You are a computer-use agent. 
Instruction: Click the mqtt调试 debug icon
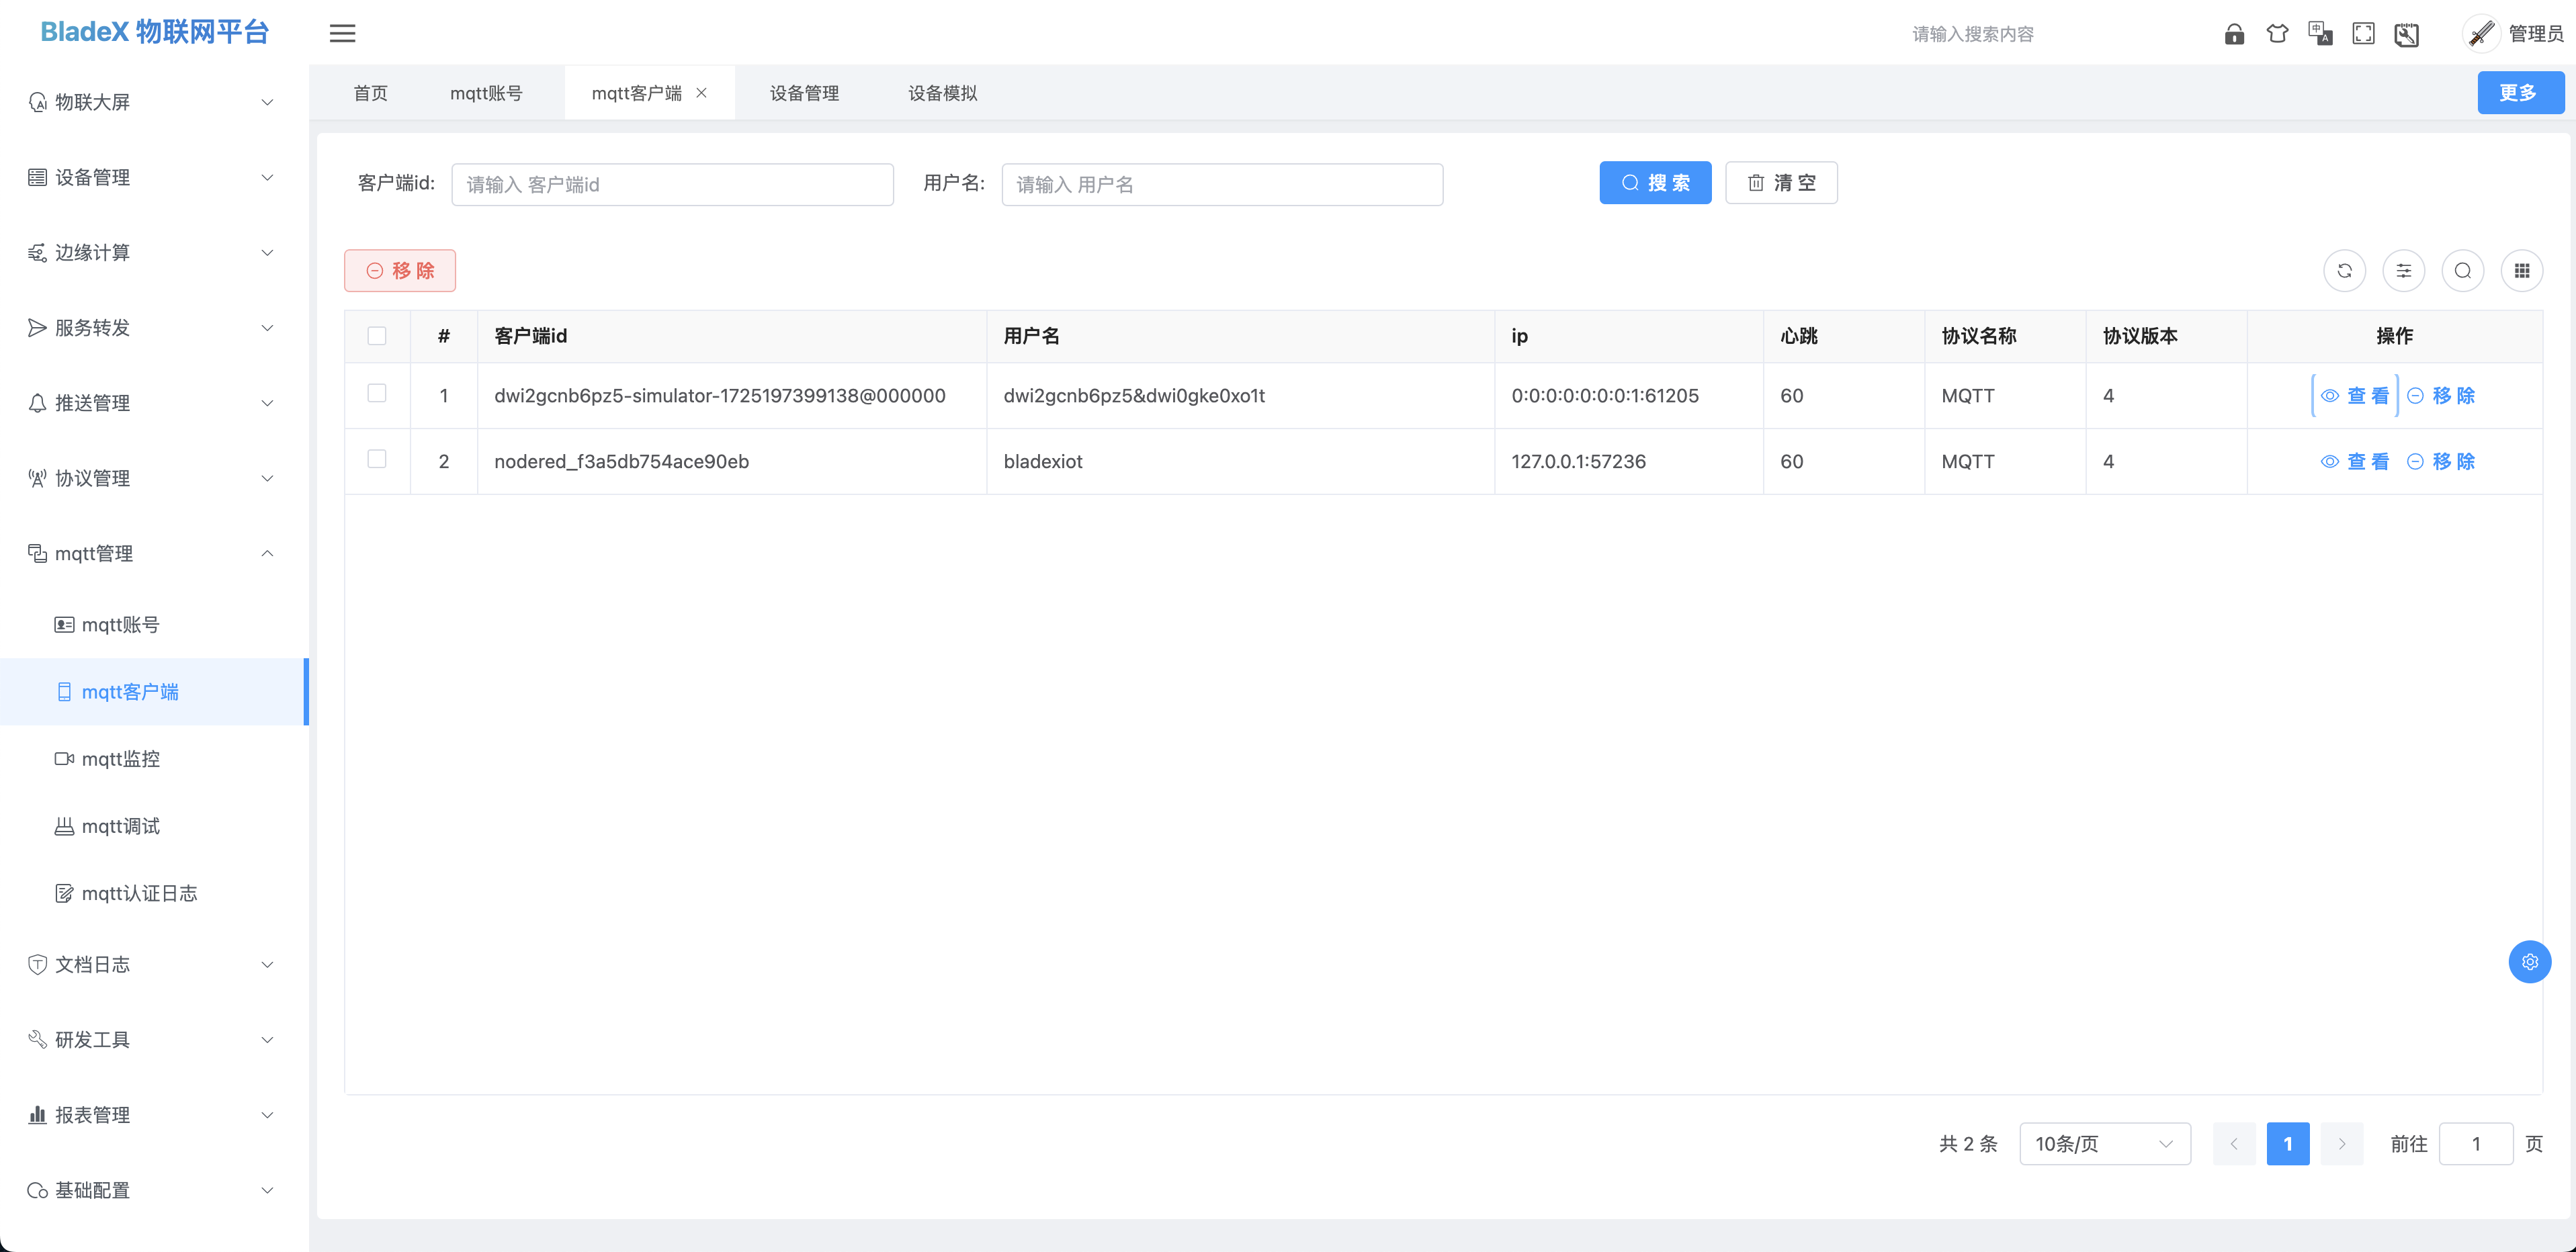[x=64, y=826]
